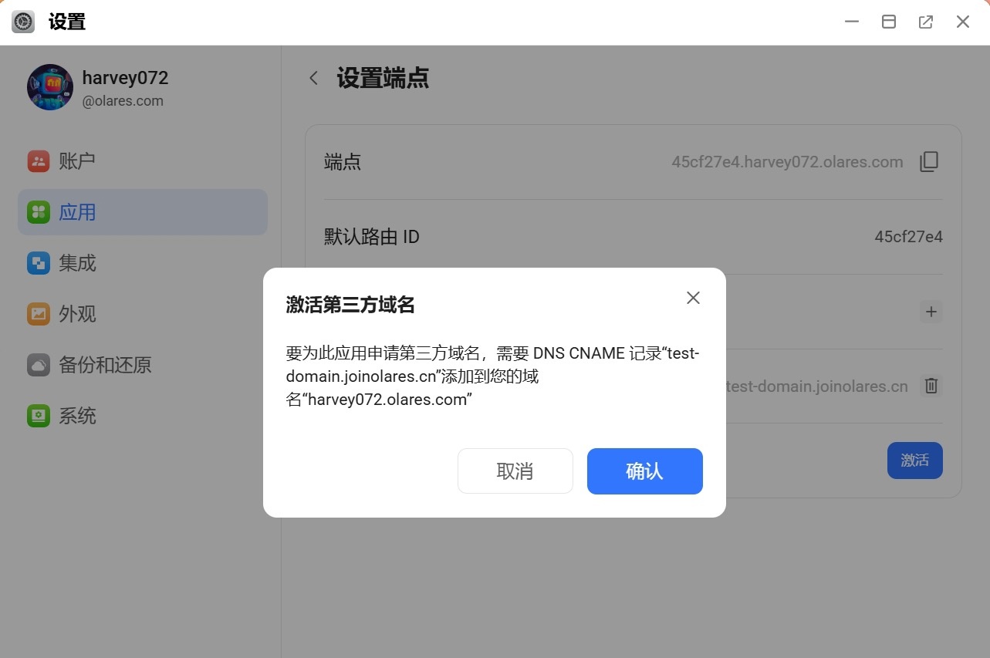Go back from the 设置端点 page
This screenshot has width=990, height=658.
click(313, 78)
